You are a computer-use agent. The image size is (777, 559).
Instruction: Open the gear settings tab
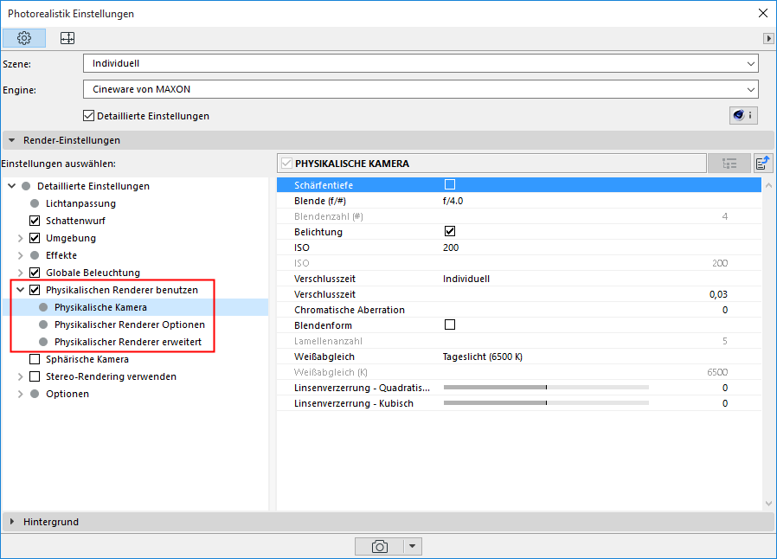tap(24, 38)
